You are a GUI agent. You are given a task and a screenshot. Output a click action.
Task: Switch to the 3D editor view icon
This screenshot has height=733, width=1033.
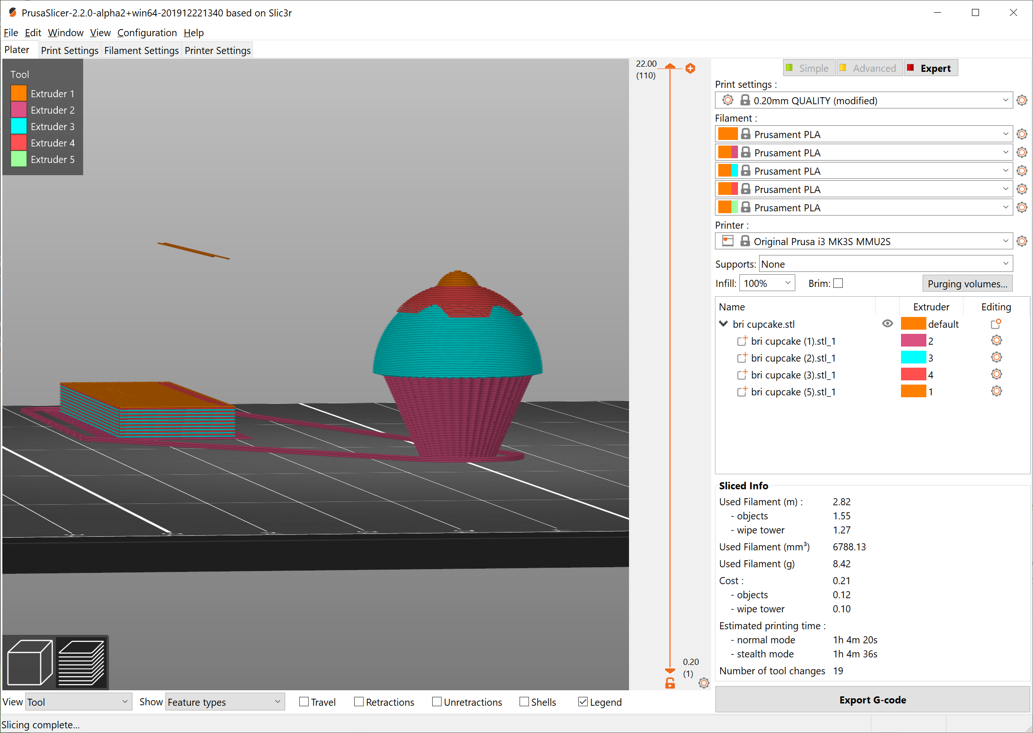click(29, 662)
